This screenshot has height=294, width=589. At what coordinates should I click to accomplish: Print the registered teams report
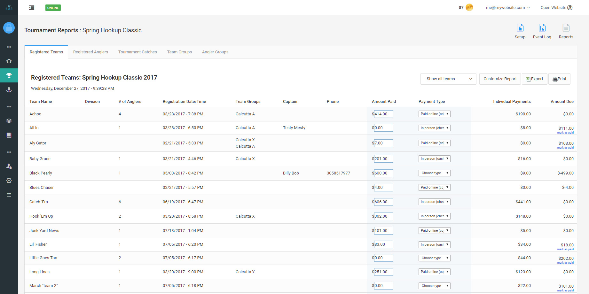(559, 79)
